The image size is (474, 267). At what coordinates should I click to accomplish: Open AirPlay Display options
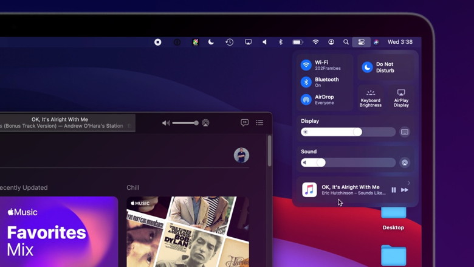coord(401,97)
